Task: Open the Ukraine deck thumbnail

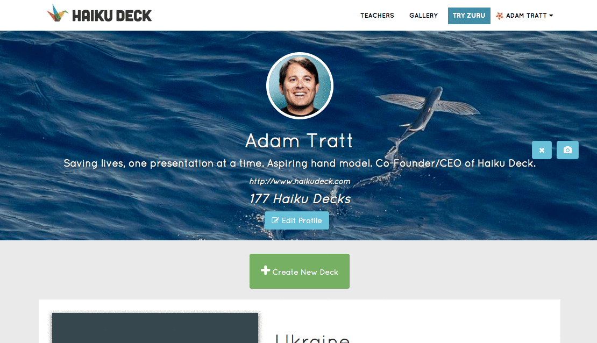Action: point(155,328)
